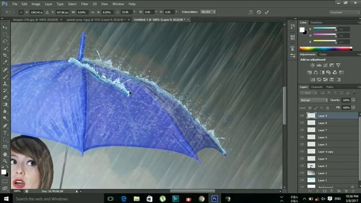Hide Layer 4 copy visibility
Viewport: 361px width, 203px height.
tap(302, 152)
